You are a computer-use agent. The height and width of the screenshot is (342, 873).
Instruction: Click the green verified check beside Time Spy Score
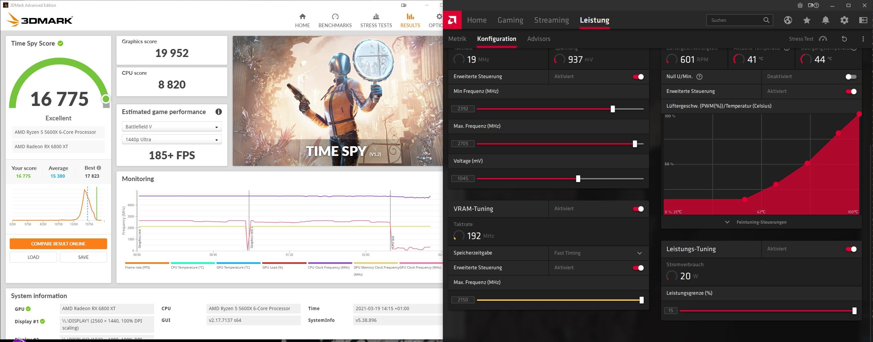click(60, 43)
